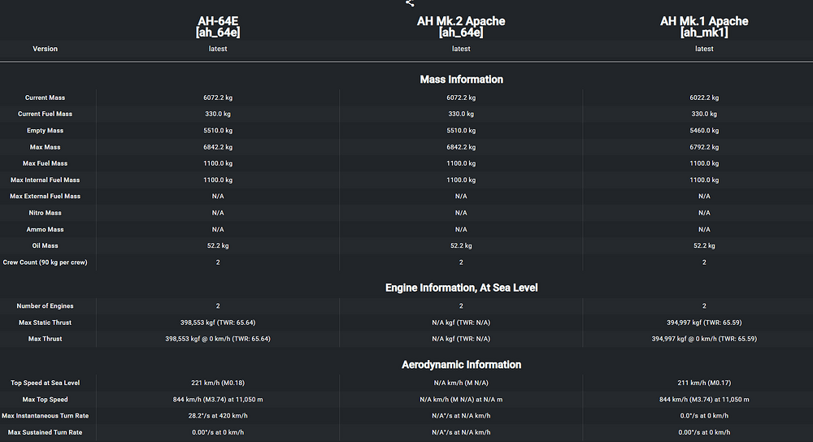Click the AH-64E Empty Mass value 5510.0 kg
Screen dimensions: 813x442
tap(218, 131)
